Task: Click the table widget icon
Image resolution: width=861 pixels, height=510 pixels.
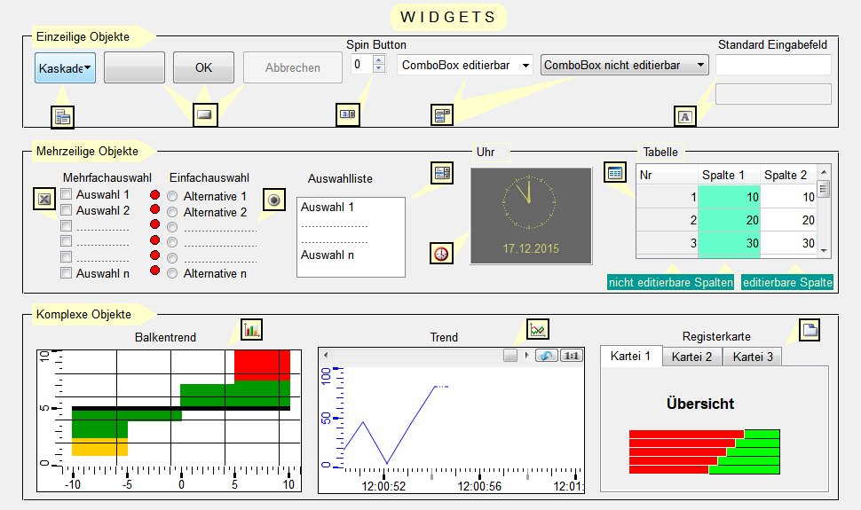Action: click(x=614, y=172)
